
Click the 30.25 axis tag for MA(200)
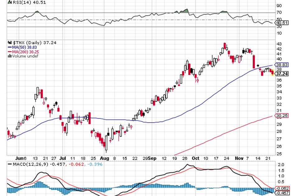(x=282, y=115)
